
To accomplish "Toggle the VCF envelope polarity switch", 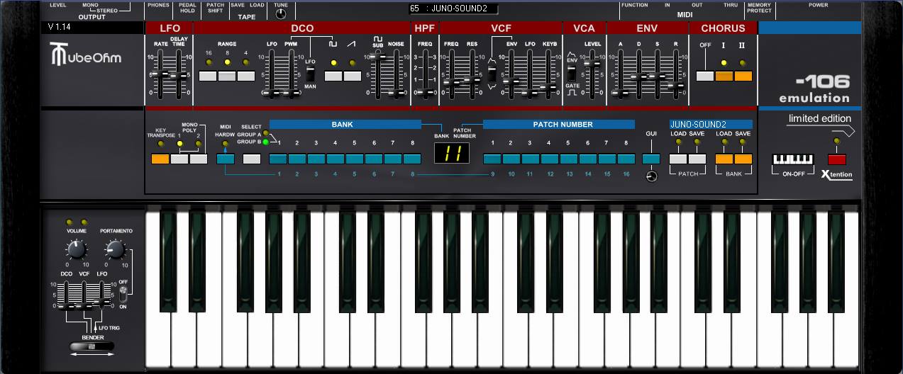I will click(492, 74).
